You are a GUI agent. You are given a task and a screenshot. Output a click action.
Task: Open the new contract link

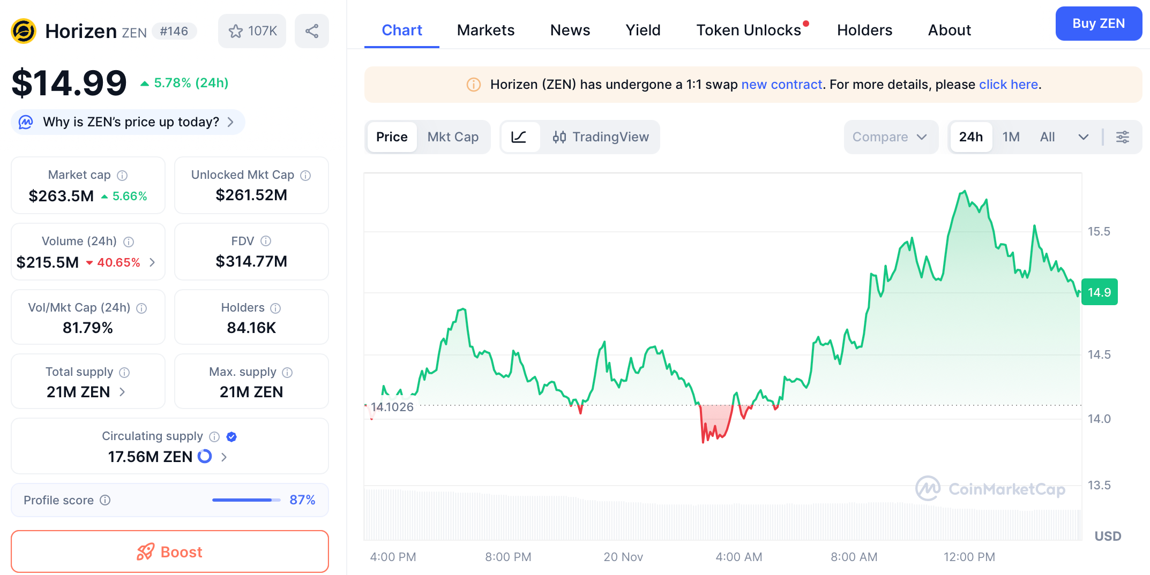782,84
